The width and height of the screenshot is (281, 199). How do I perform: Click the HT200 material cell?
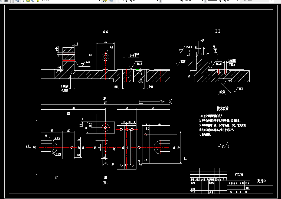[x=238, y=175]
